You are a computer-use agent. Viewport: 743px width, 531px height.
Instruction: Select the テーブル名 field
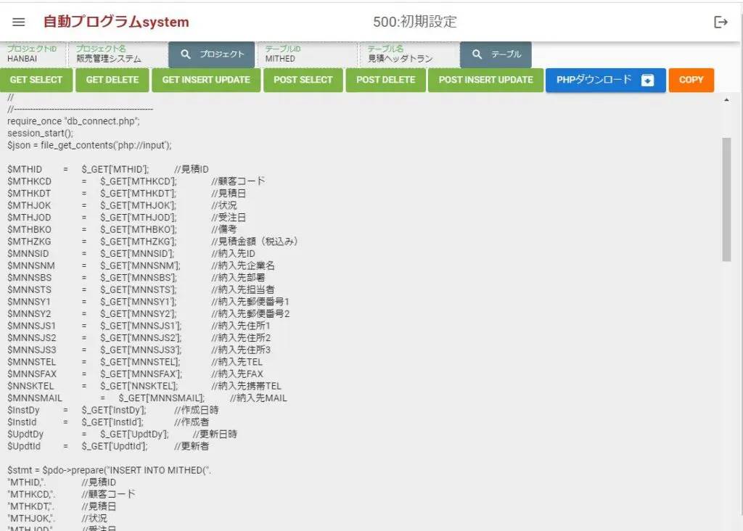click(406, 58)
